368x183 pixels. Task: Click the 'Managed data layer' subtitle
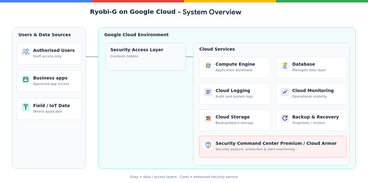(x=309, y=70)
